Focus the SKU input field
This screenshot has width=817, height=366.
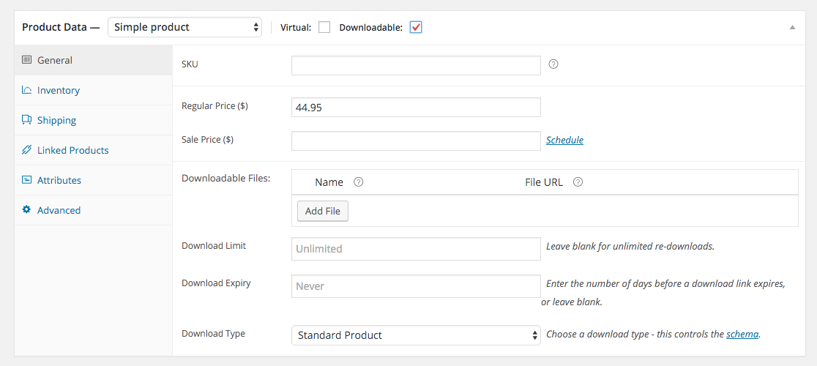coord(416,65)
